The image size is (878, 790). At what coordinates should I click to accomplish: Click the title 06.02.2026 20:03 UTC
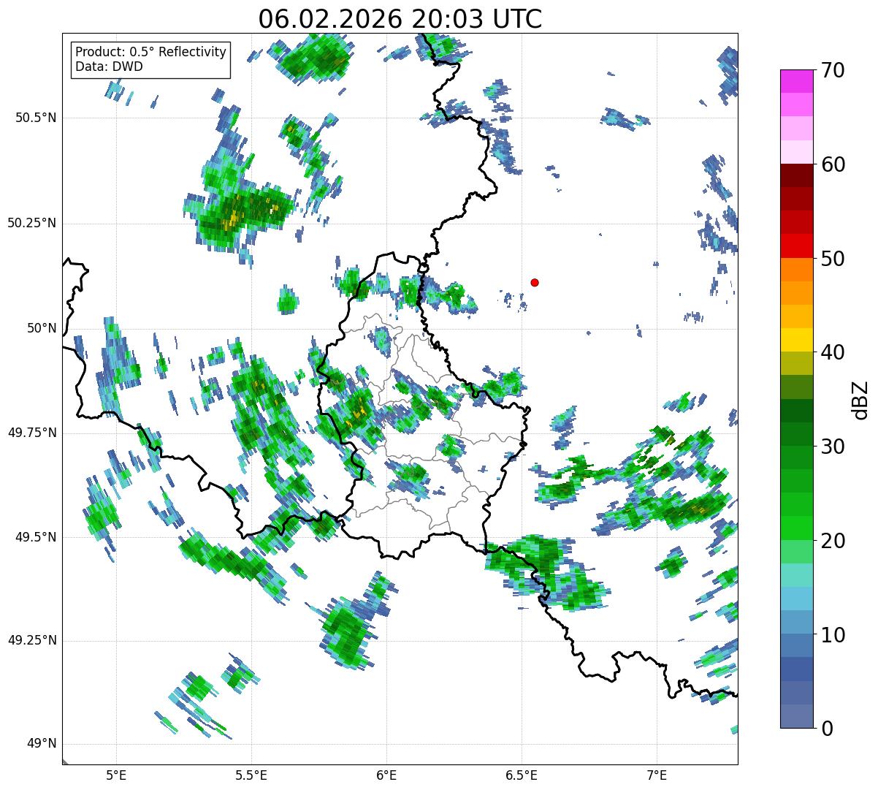pyautogui.click(x=400, y=19)
